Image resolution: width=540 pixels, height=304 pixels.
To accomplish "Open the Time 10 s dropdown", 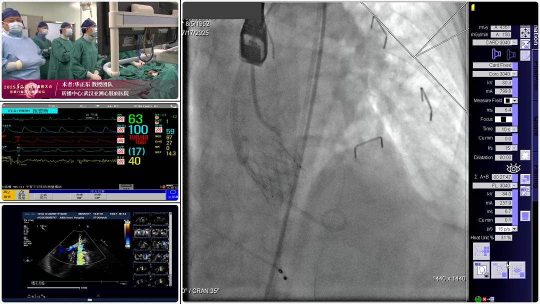I will 514,129.
